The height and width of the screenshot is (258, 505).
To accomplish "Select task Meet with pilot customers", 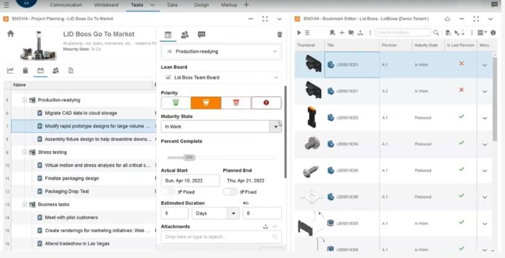I will tap(71, 218).
